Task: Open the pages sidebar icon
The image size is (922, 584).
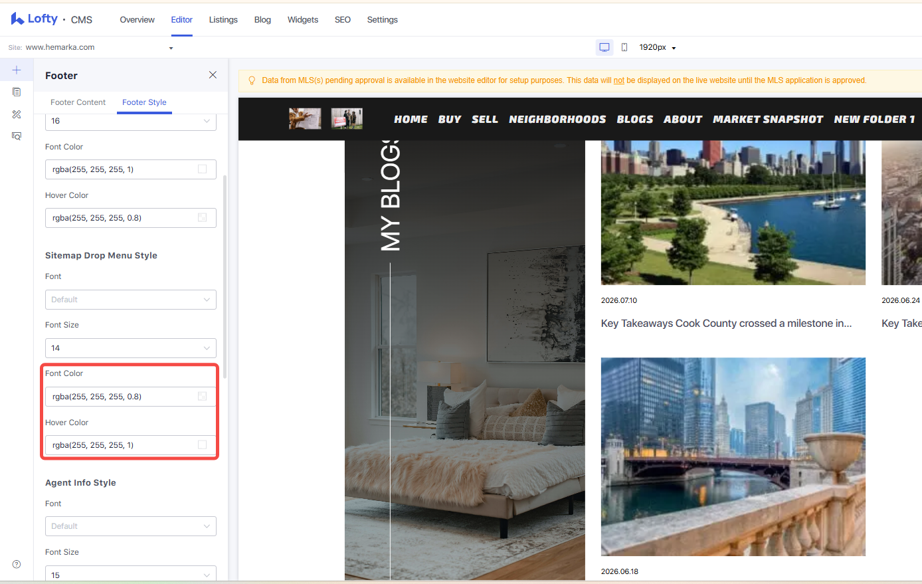Action: coord(17,92)
